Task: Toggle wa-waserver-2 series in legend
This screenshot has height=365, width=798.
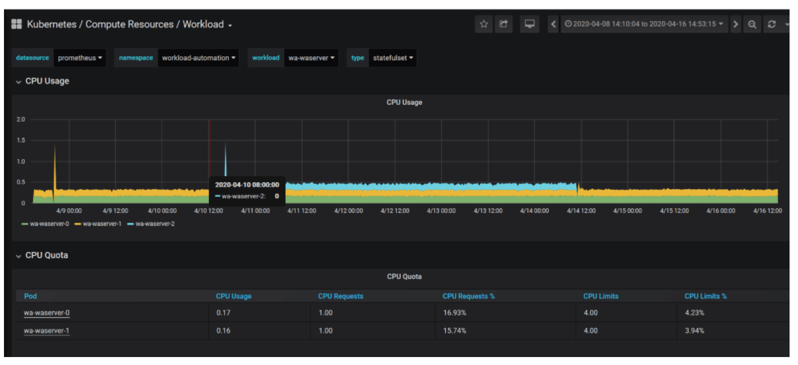Action: click(155, 224)
